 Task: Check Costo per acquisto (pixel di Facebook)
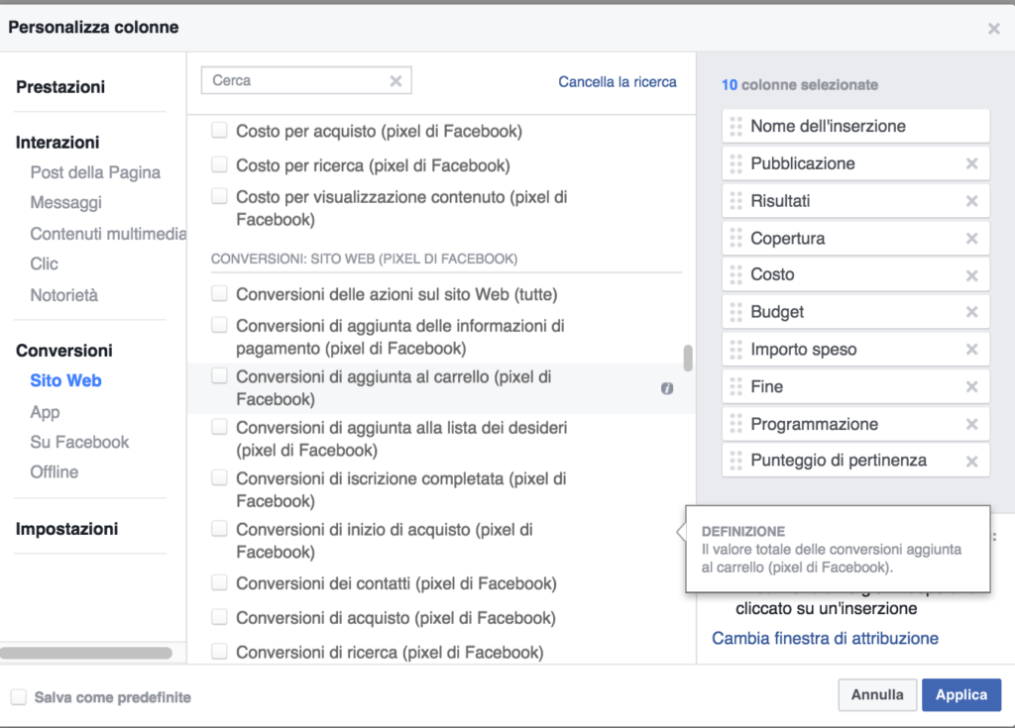pos(219,130)
